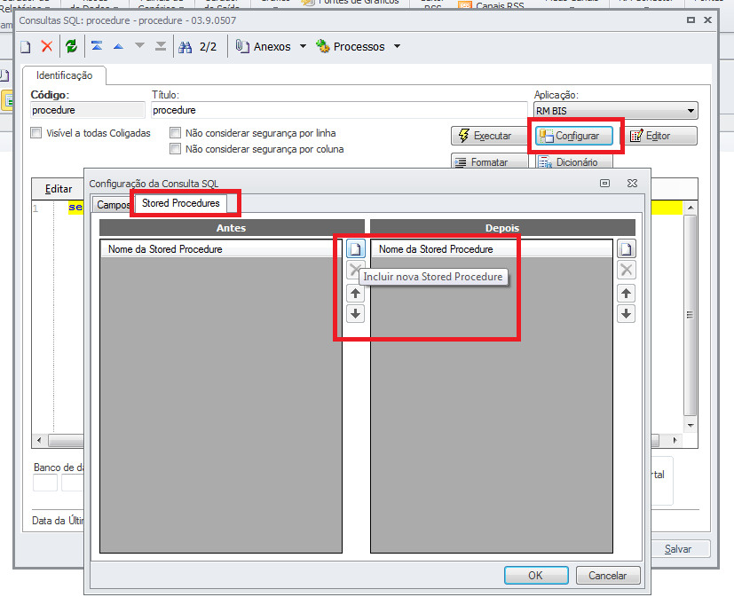Go to previous record blue arrow
Screen dimensions: 734x605
tap(118, 46)
